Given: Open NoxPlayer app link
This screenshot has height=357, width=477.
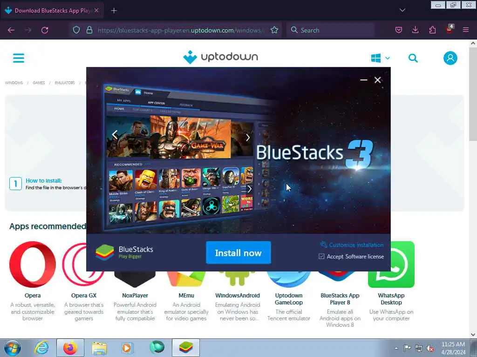Looking at the screenshot, I should (135, 295).
